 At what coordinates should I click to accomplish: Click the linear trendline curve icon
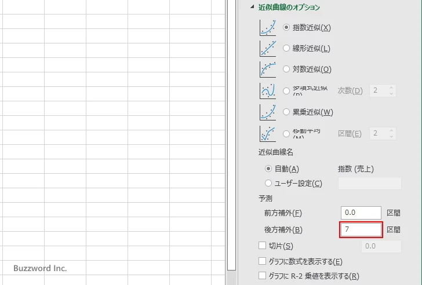268,49
